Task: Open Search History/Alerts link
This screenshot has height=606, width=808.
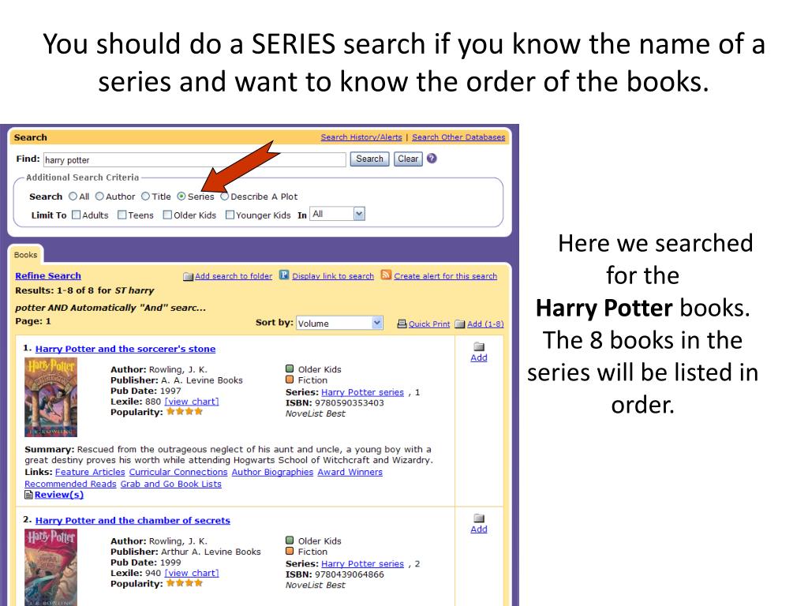Action: tap(361, 137)
